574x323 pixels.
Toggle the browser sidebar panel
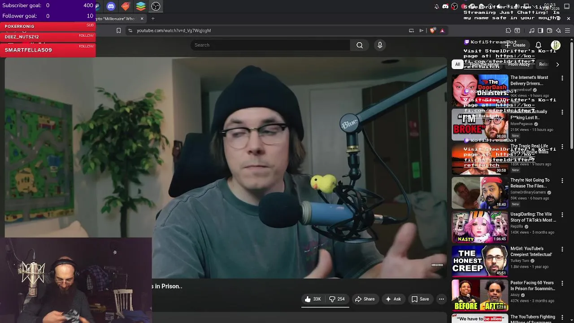click(x=540, y=31)
